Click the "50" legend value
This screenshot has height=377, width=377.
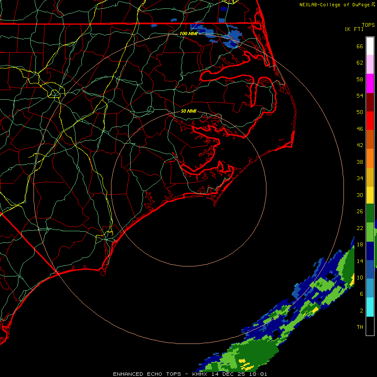click(x=360, y=112)
